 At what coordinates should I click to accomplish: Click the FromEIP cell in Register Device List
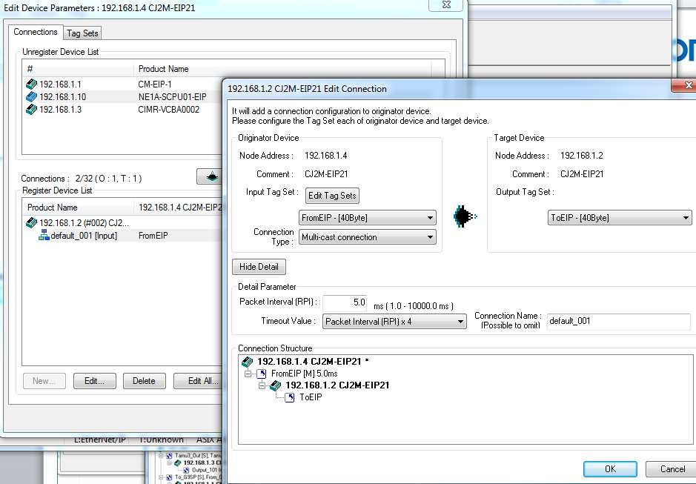(153, 236)
